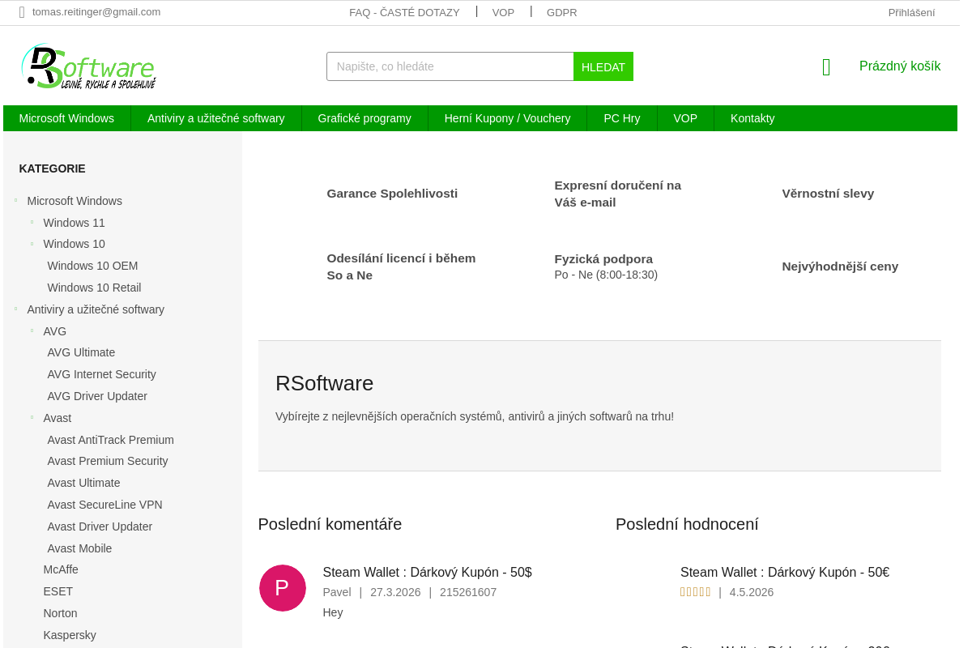Image resolution: width=972 pixels, height=648 pixels.
Task: Open Steam Wallet 50€ rated product link
Action: click(x=785, y=572)
